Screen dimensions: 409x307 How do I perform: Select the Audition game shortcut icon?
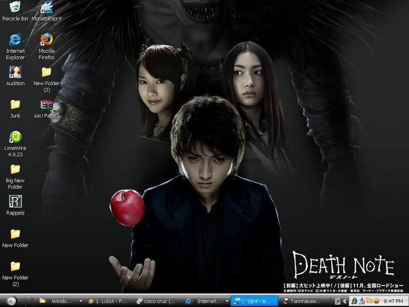pos(15,76)
